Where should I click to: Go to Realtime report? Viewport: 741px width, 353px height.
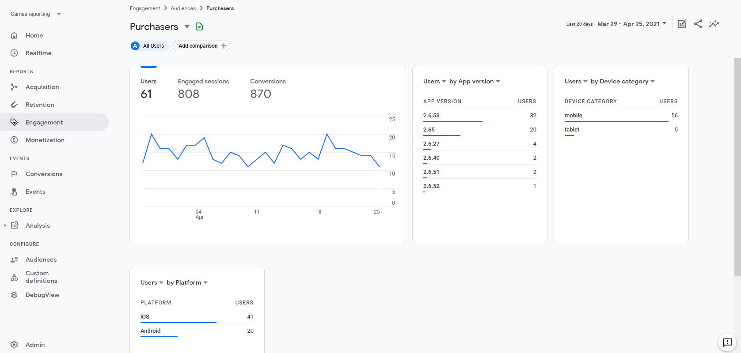pyautogui.click(x=38, y=53)
